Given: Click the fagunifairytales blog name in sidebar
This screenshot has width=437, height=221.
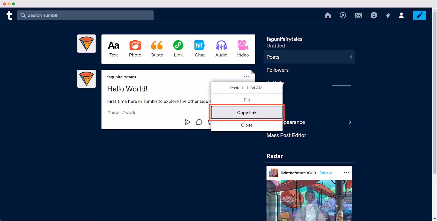Looking at the screenshot, I should [284, 39].
